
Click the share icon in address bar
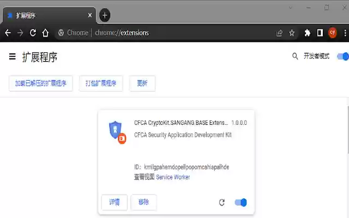point(279,33)
